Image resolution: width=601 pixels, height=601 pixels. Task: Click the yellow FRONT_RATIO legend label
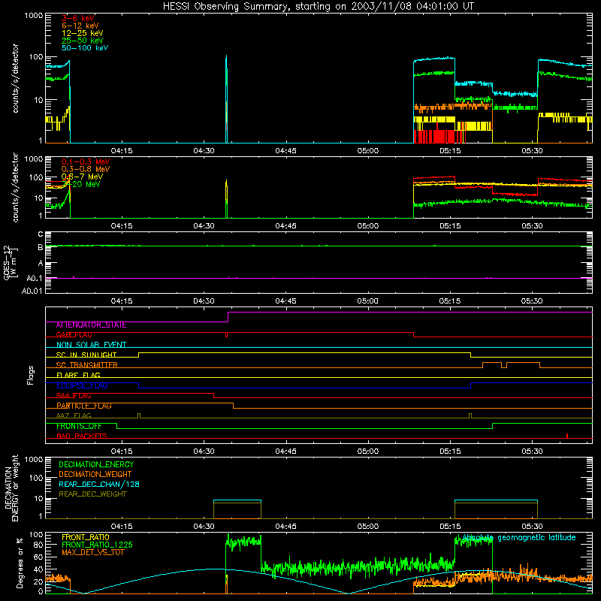click(86, 537)
